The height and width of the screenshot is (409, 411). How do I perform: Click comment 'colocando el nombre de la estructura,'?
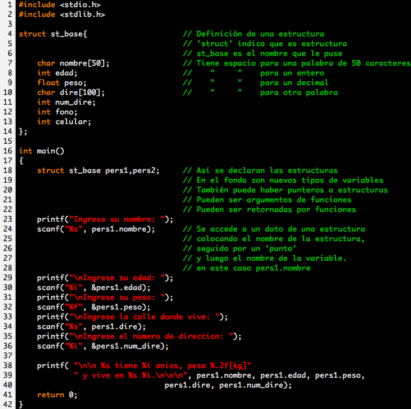(x=281, y=239)
